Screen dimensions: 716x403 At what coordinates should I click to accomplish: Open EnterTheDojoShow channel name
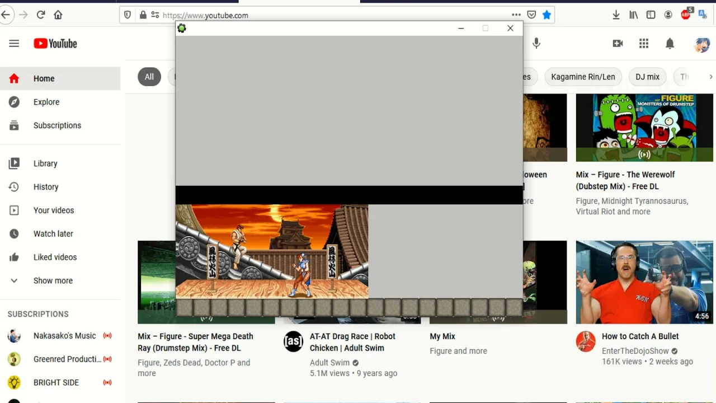point(635,351)
